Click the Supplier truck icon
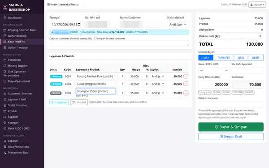Image resolution: width=269 pixels, height=168 pixels. tap(5, 117)
